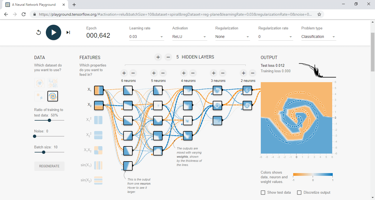Click the step forward icon
Viewport: 375px width, 200px height.
[x=68, y=32]
